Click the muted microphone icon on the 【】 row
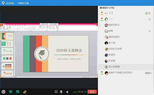This screenshot has height=95, width=154. [x=150, y=13]
